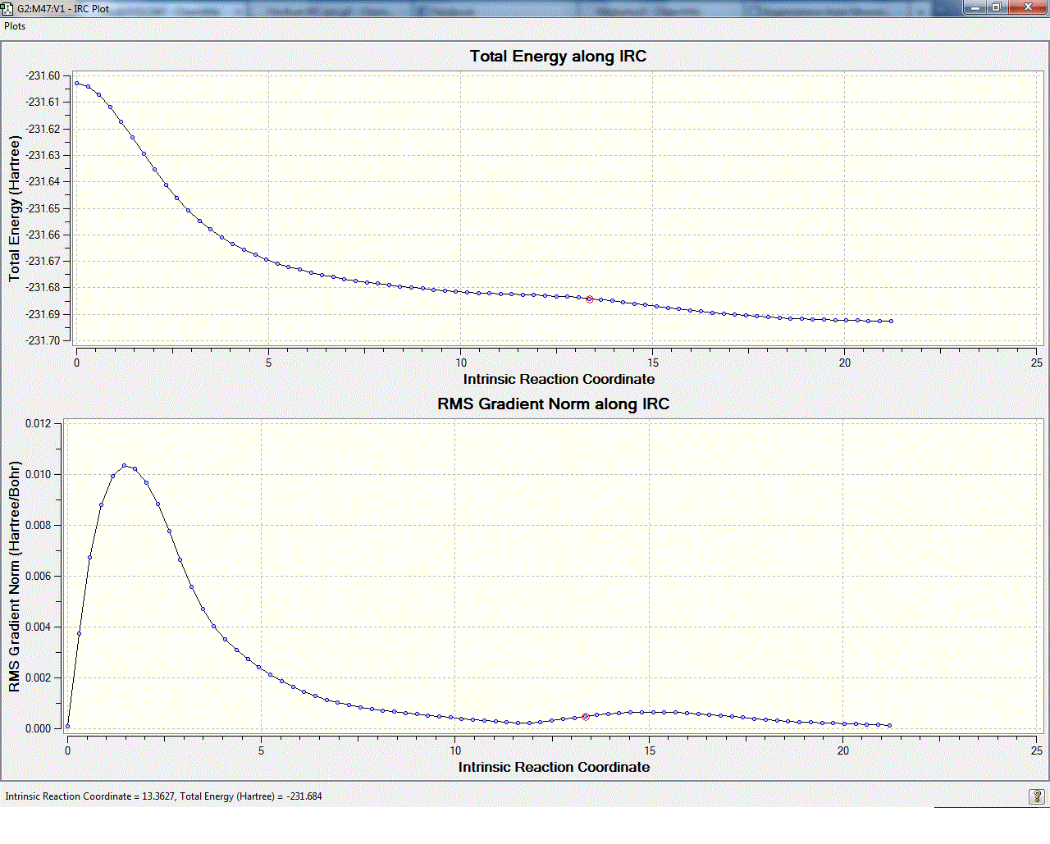Click the "Total Energy along IRC" plot title

pyautogui.click(x=558, y=57)
